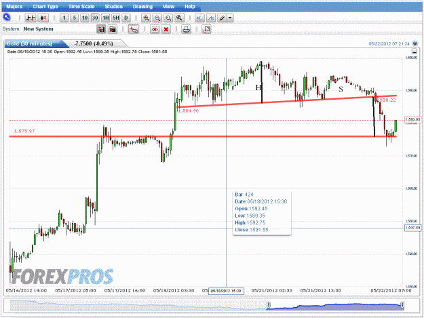
Task: Click the zoom in magnifier
Action: (x=146, y=18)
